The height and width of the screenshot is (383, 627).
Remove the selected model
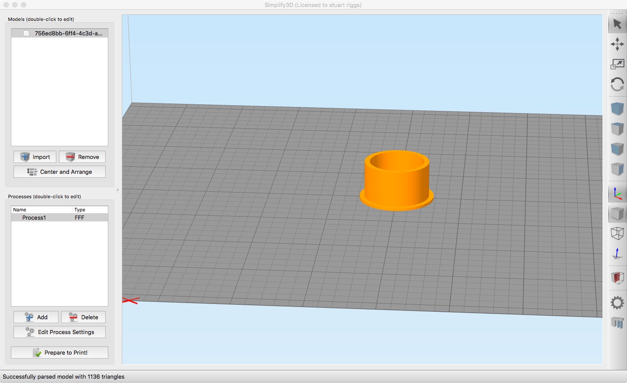pos(82,157)
